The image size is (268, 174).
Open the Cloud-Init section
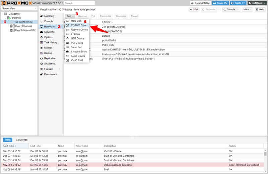(x=49, y=32)
